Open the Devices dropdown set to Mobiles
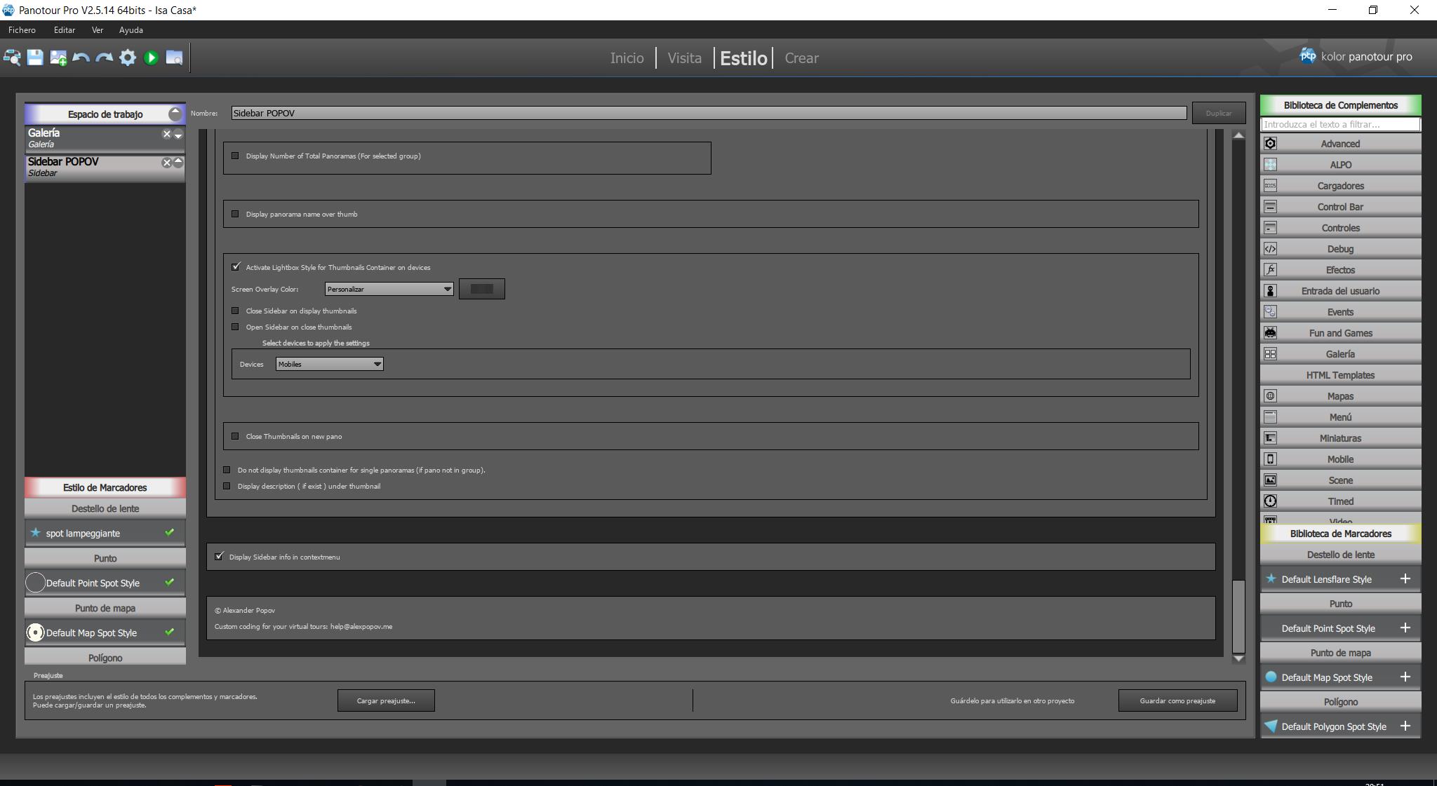The image size is (1437, 786). pyautogui.click(x=329, y=364)
